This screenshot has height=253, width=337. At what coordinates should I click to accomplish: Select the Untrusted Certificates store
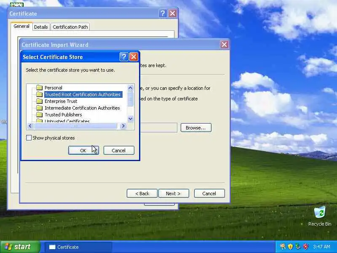[x=67, y=121]
